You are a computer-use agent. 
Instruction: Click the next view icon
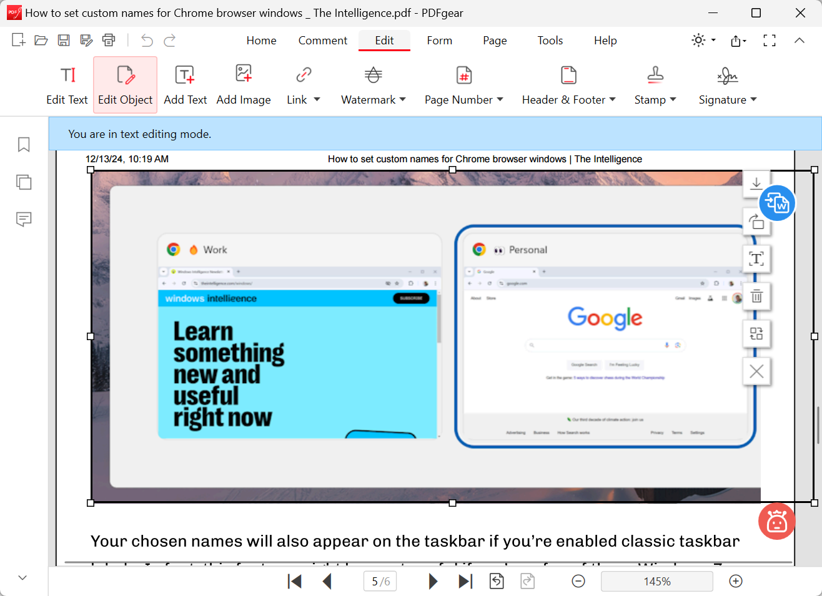pos(528,582)
